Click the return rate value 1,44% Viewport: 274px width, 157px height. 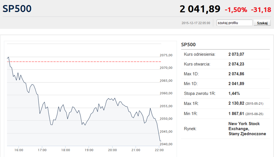(x=234, y=94)
